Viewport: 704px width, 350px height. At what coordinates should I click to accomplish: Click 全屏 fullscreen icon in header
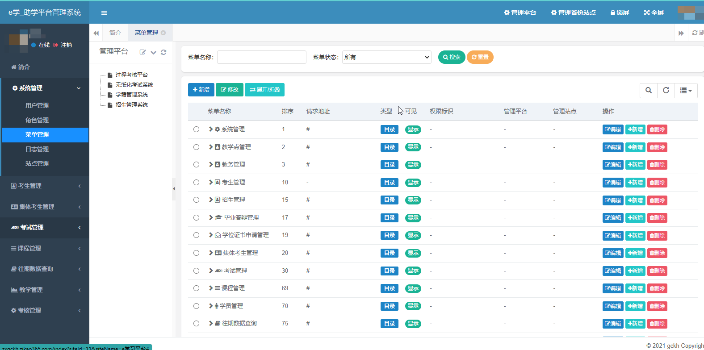coord(654,12)
